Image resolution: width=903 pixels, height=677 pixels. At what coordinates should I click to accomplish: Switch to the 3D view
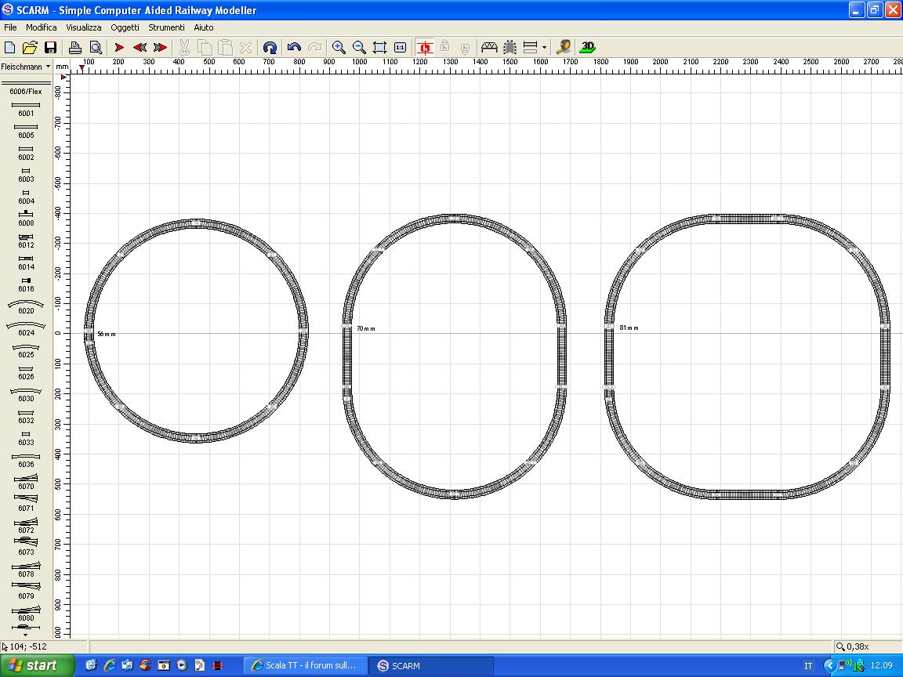tap(587, 47)
